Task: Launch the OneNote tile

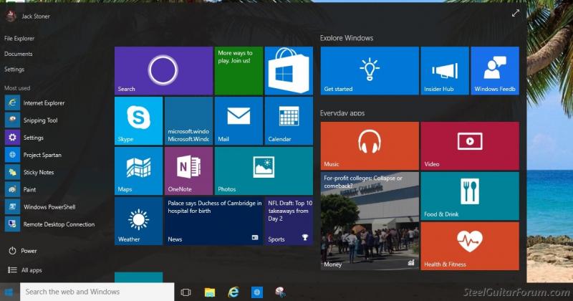Action: (188, 171)
